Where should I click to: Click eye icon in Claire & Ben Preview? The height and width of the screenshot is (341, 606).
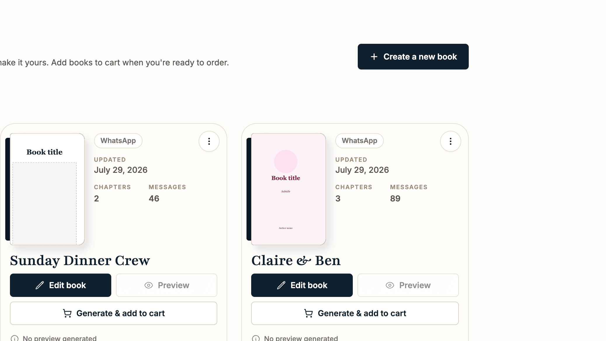click(x=390, y=285)
